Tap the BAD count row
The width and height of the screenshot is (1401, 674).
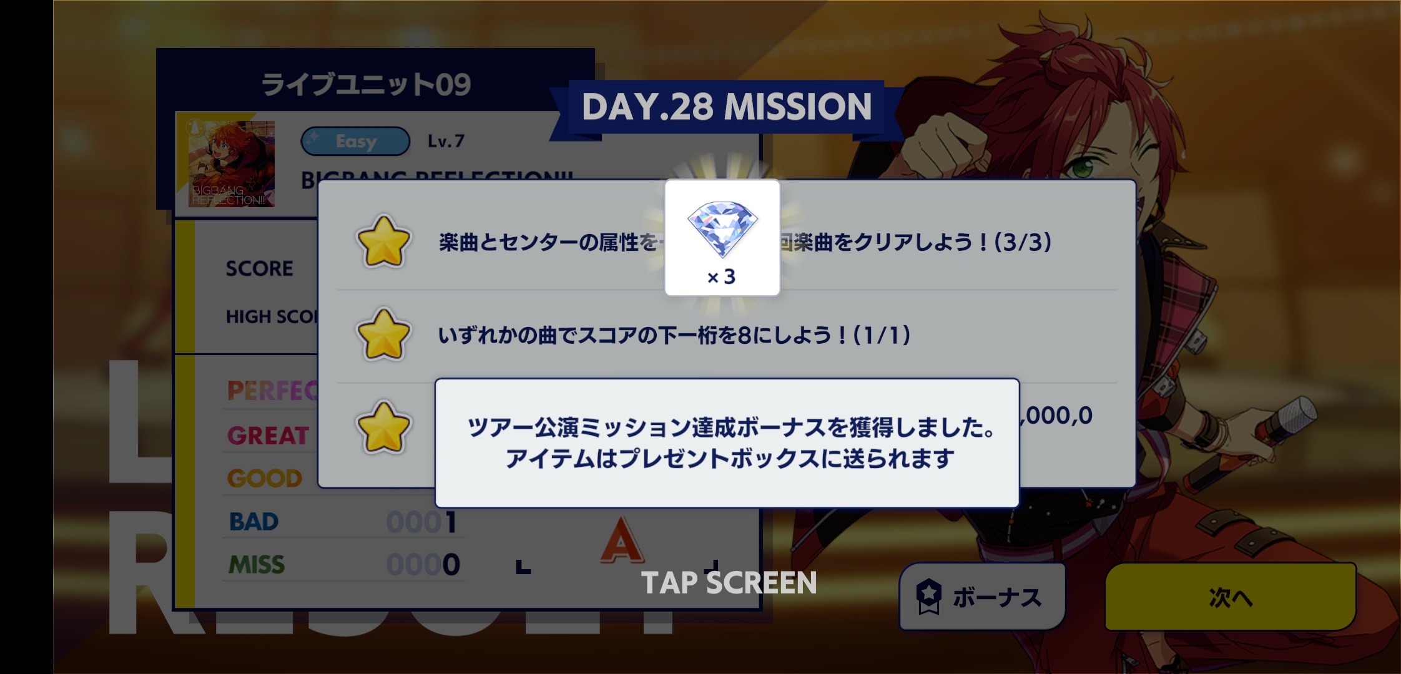point(343,522)
